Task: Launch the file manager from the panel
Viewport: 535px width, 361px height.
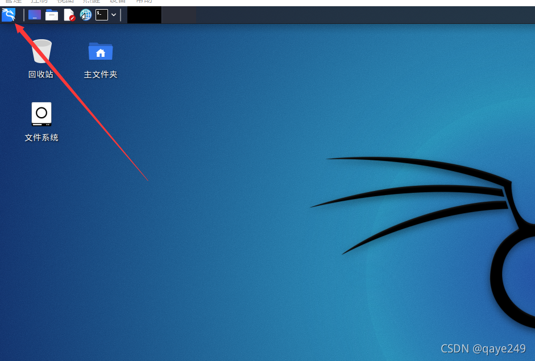Action: pyautogui.click(x=52, y=15)
